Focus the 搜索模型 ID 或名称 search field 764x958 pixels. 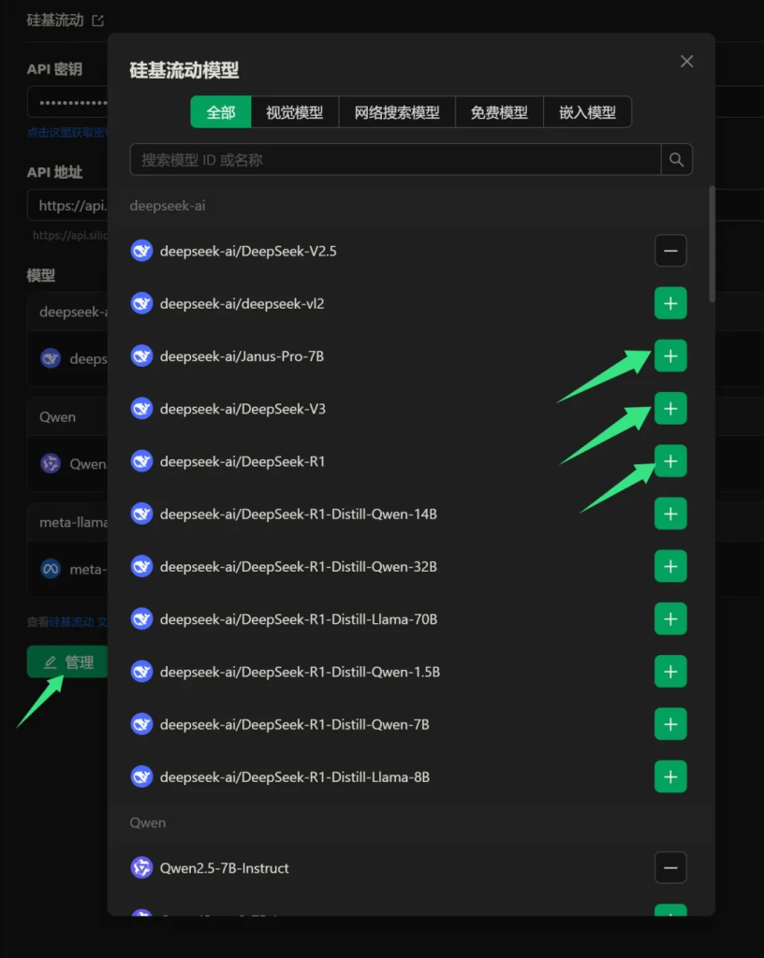(x=395, y=159)
